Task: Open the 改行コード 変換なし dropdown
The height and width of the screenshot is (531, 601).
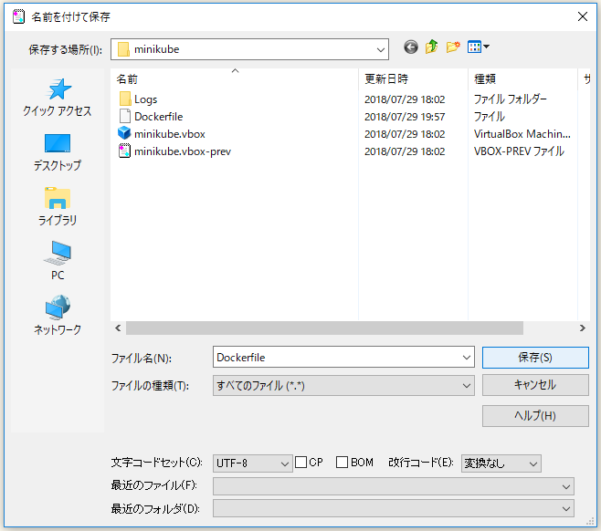Action: click(x=501, y=463)
